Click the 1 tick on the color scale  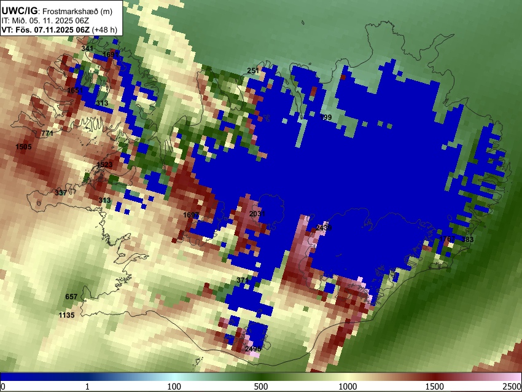pos(87,386)
